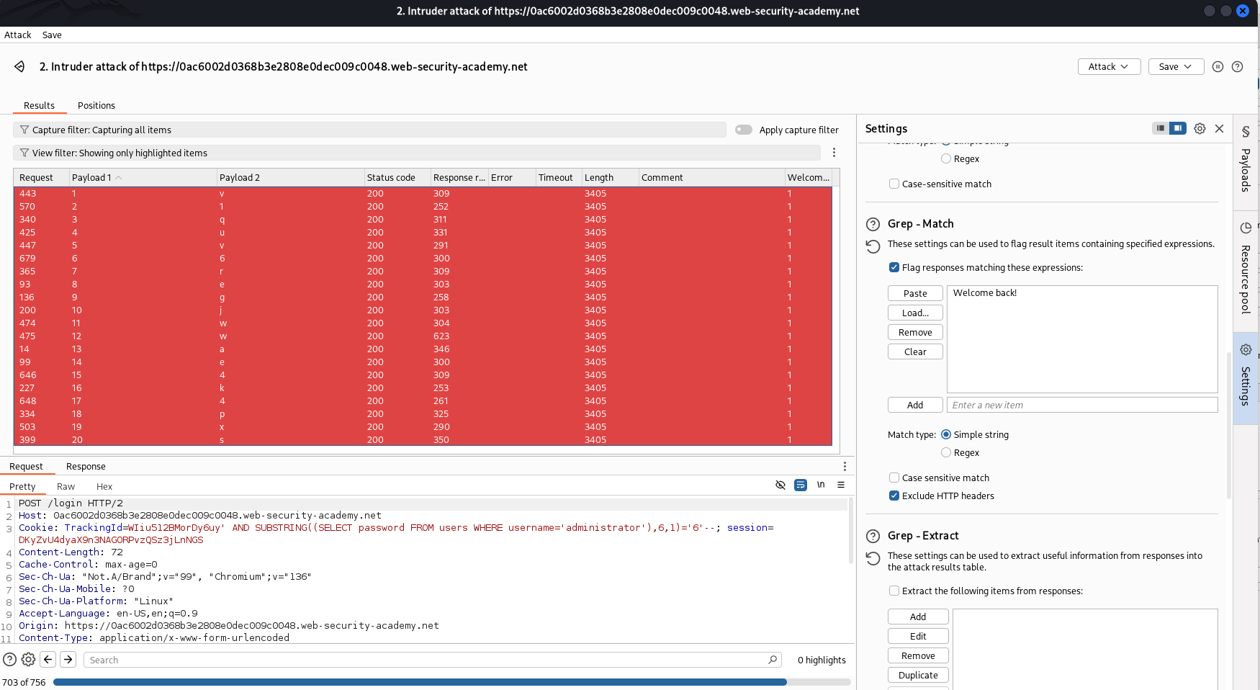Screen dimensions: 1260x690
Task: Click the capture filter funnel icon
Action: (24, 130)
